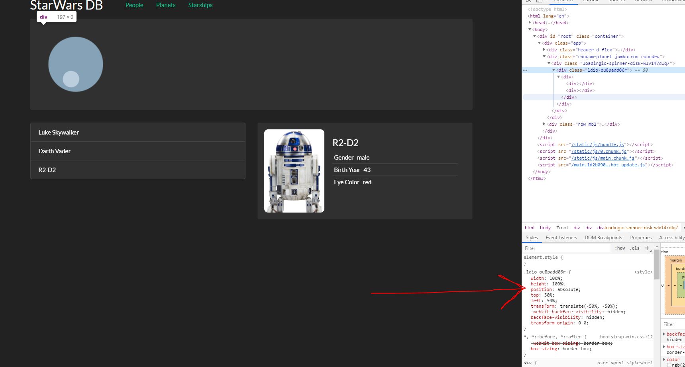This screenshot has width=685, height=367.
Task: Edit the box-sizing: border-box declaration
Action: tap(561, 349)
